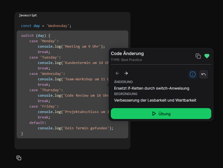Image resolution: width=223 pixels, height=168 pixels.
Task: Click the javascript language label
Action: coord(28,15)
